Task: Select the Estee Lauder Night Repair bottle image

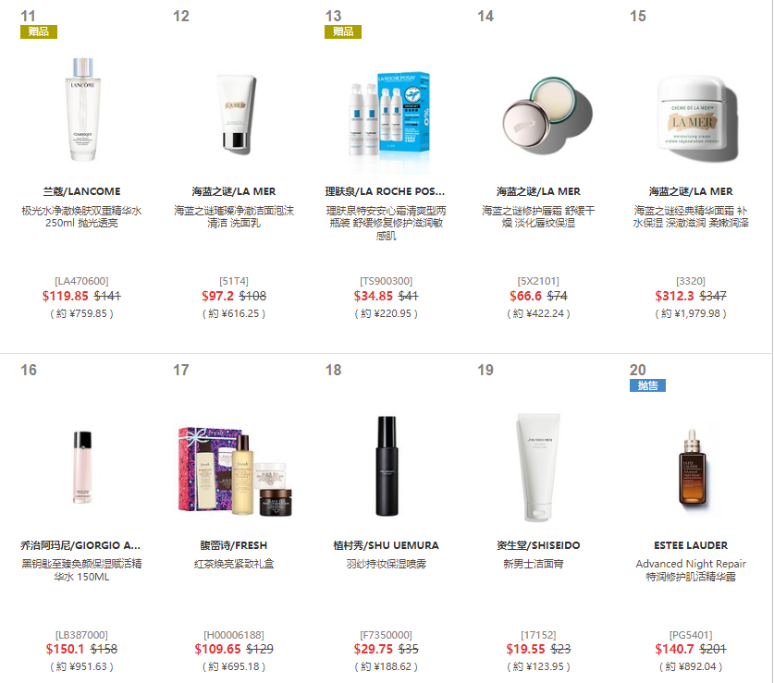Action: click(x=692, y=468)
